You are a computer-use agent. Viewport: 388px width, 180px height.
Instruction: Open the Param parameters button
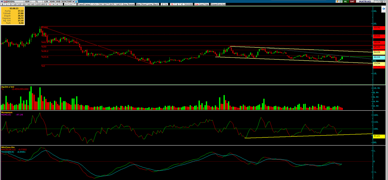[x=131, y=4]
